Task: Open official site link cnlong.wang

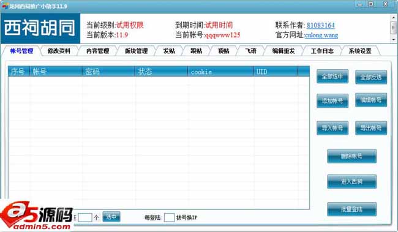Action: coord(321,35)
